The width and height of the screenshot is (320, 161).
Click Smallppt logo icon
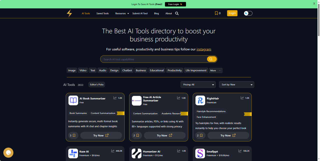point(200,153)
